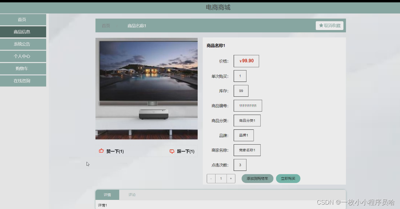Click the 商品分类1 value box
400x209 pixels.
(x=247, y=121)
